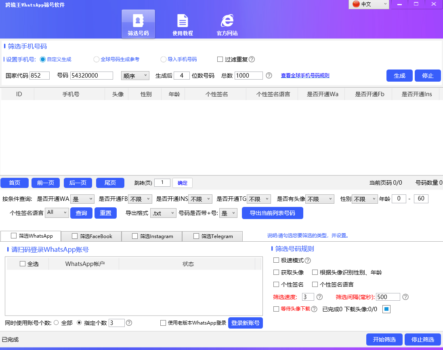Open the 使用教程 tutorial icon

(183, 23)
